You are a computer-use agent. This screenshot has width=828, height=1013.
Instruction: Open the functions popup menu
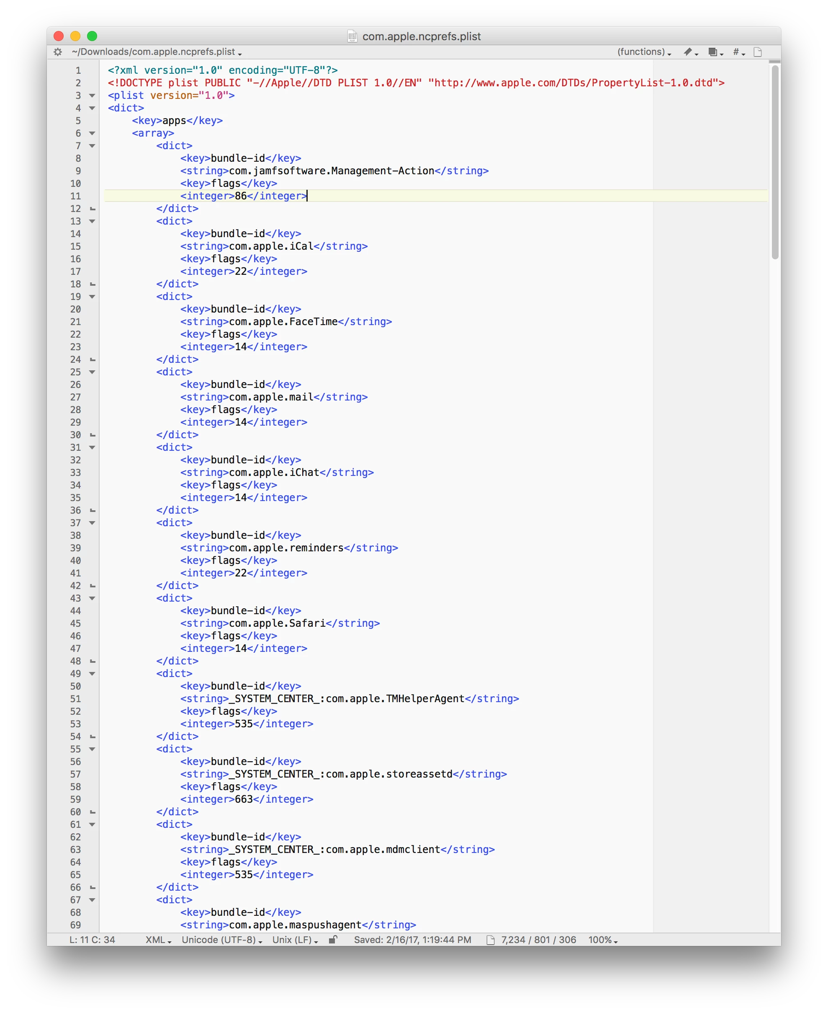(643, 52)
